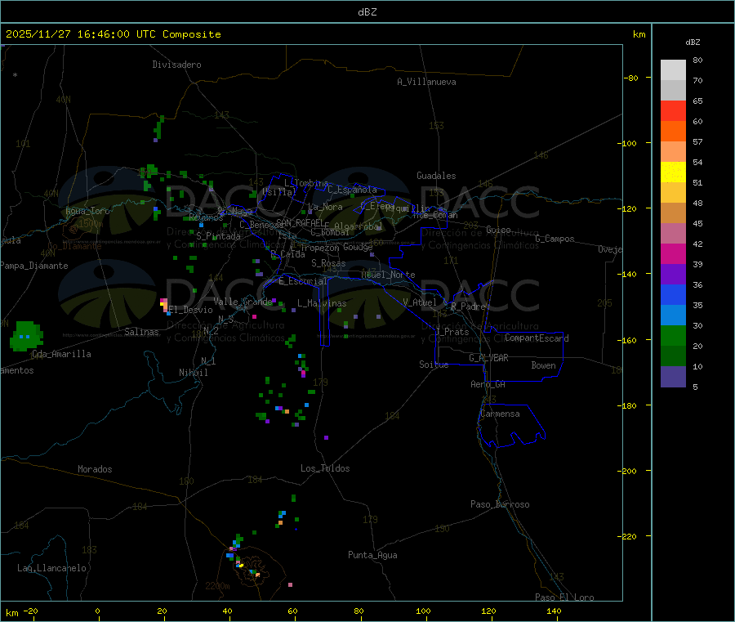
Task: Select the Soitue label
Action: [x=434, y=365]
